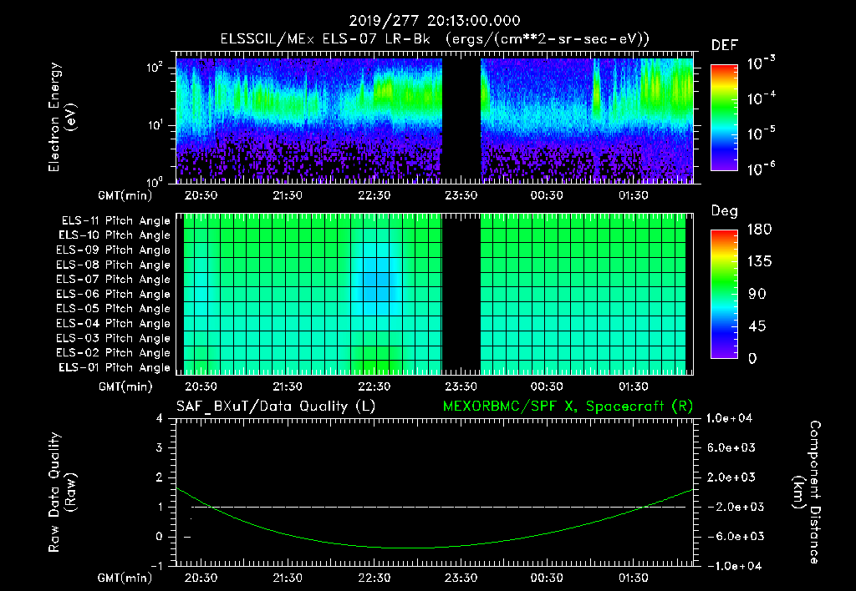Click the 10^-5 value on DEF scale
Viewport: 856px width, 591px height.
click(x=761, y=133)
